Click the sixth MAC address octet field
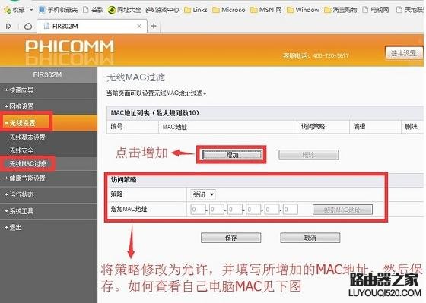The image size is (426, 303). [291, 210]
